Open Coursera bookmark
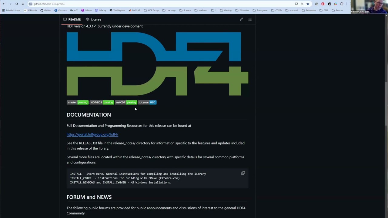The width and height of the screenshot is (388, 218). click(61, 10)
